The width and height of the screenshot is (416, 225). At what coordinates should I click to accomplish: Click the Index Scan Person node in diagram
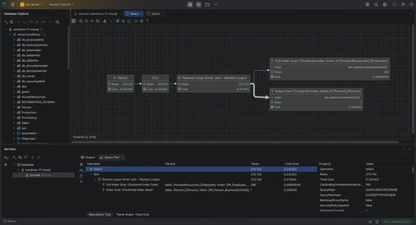(316, 99)
